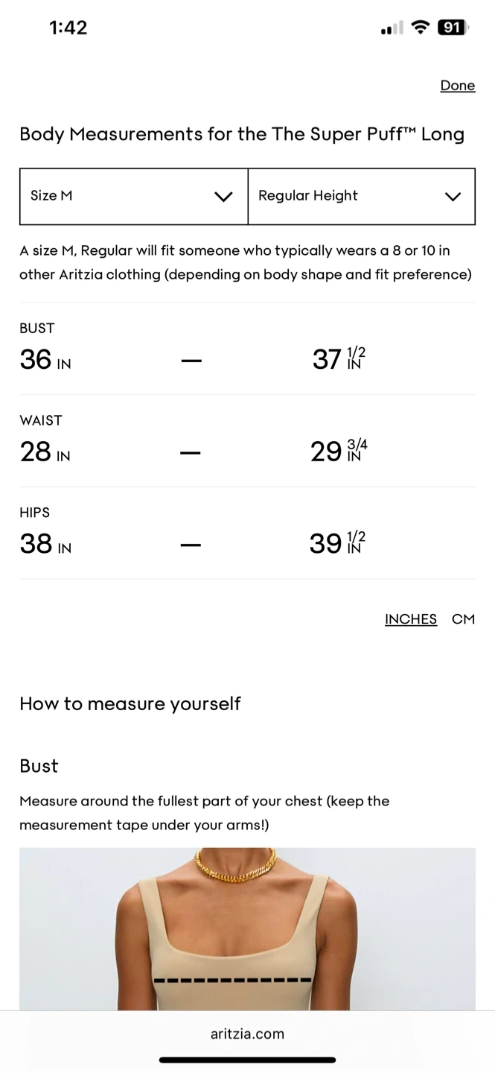Image resolution: width=495 pixels, height=1073 pixels.
Task: Click the chevron beside Regular Height
Action: pos(453,197)
